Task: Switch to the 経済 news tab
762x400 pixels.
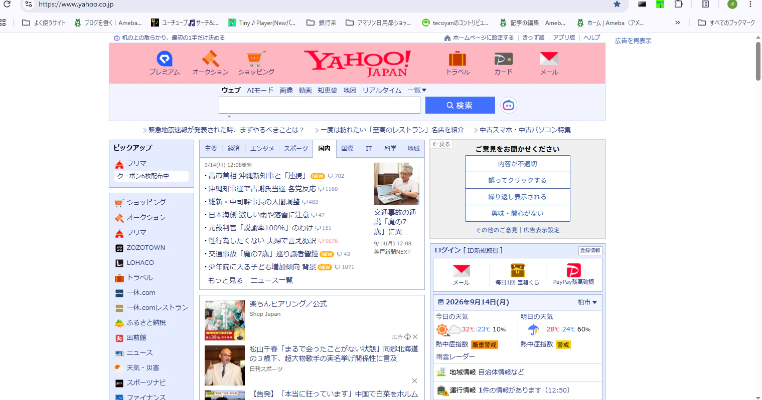Action: (x=234, y=149)
